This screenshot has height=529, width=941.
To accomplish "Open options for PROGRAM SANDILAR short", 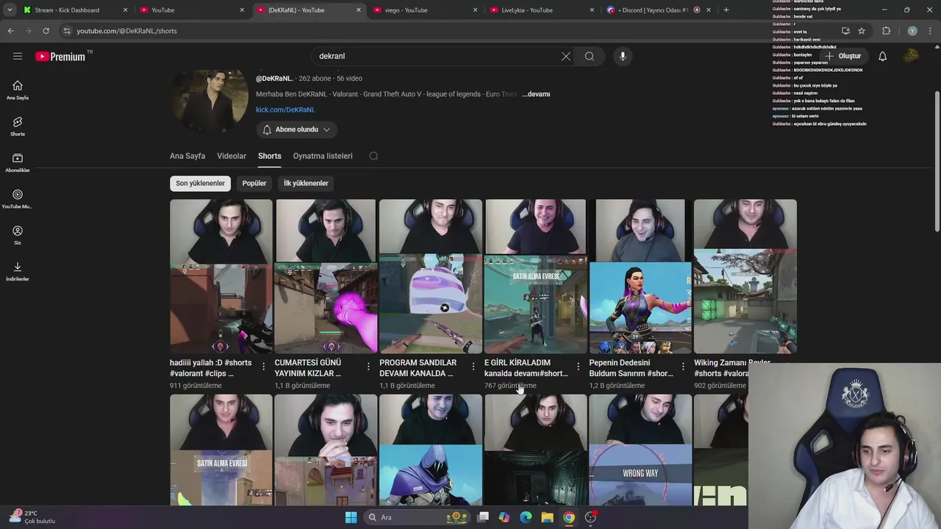I will 473,366.
